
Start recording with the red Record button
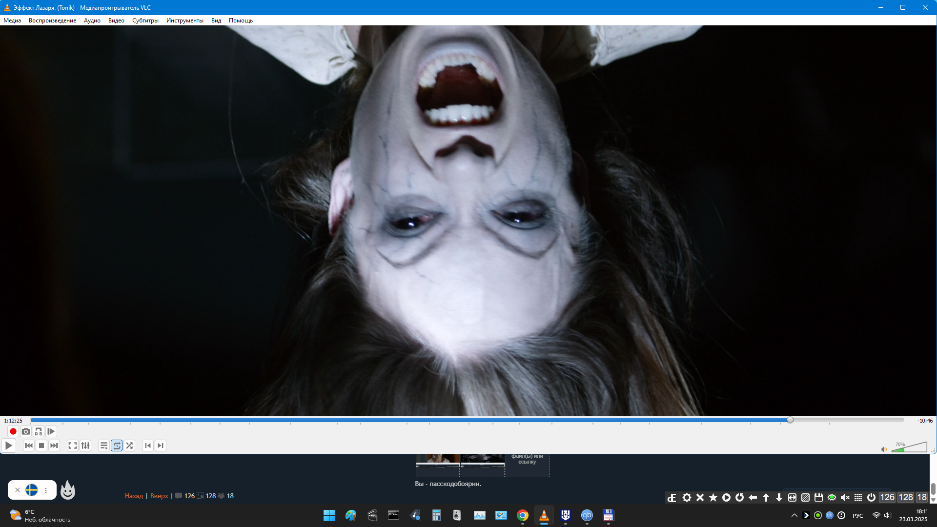tap(13, 431)
